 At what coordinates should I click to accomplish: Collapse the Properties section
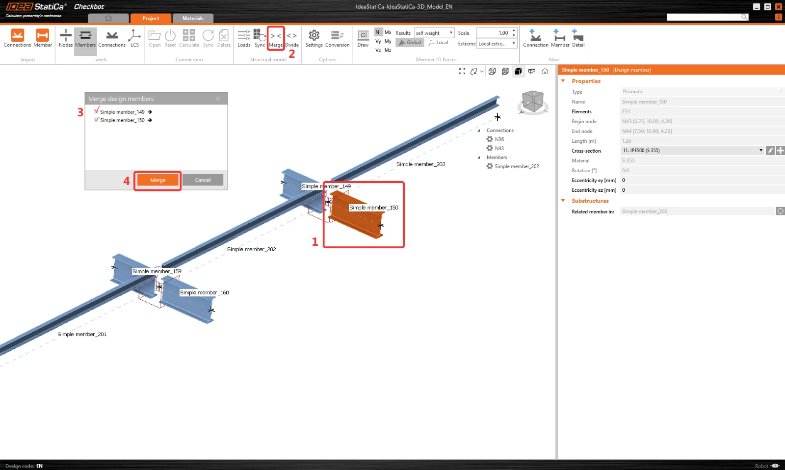tap(563, 81)
